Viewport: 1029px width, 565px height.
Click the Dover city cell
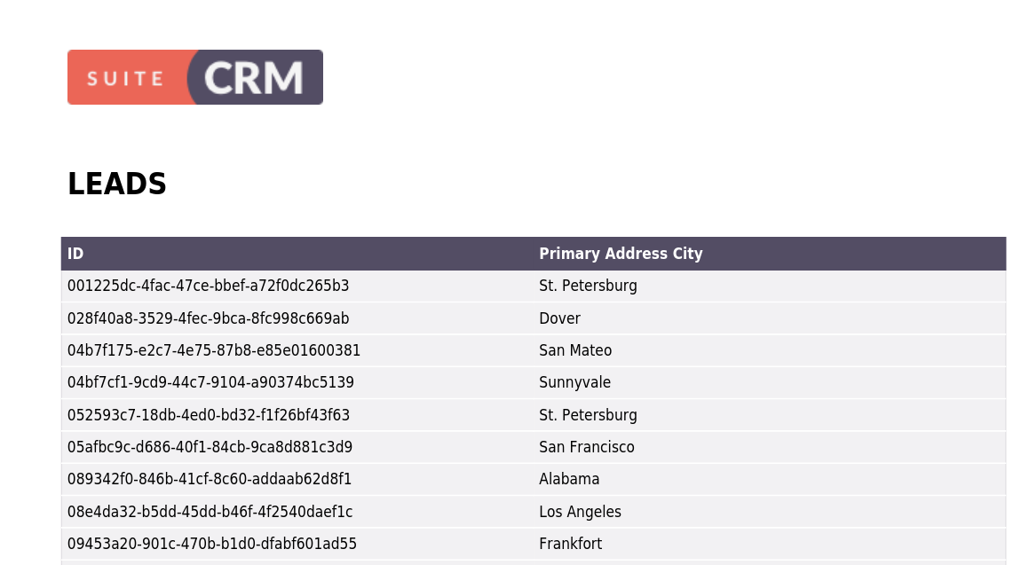(559, 318)
